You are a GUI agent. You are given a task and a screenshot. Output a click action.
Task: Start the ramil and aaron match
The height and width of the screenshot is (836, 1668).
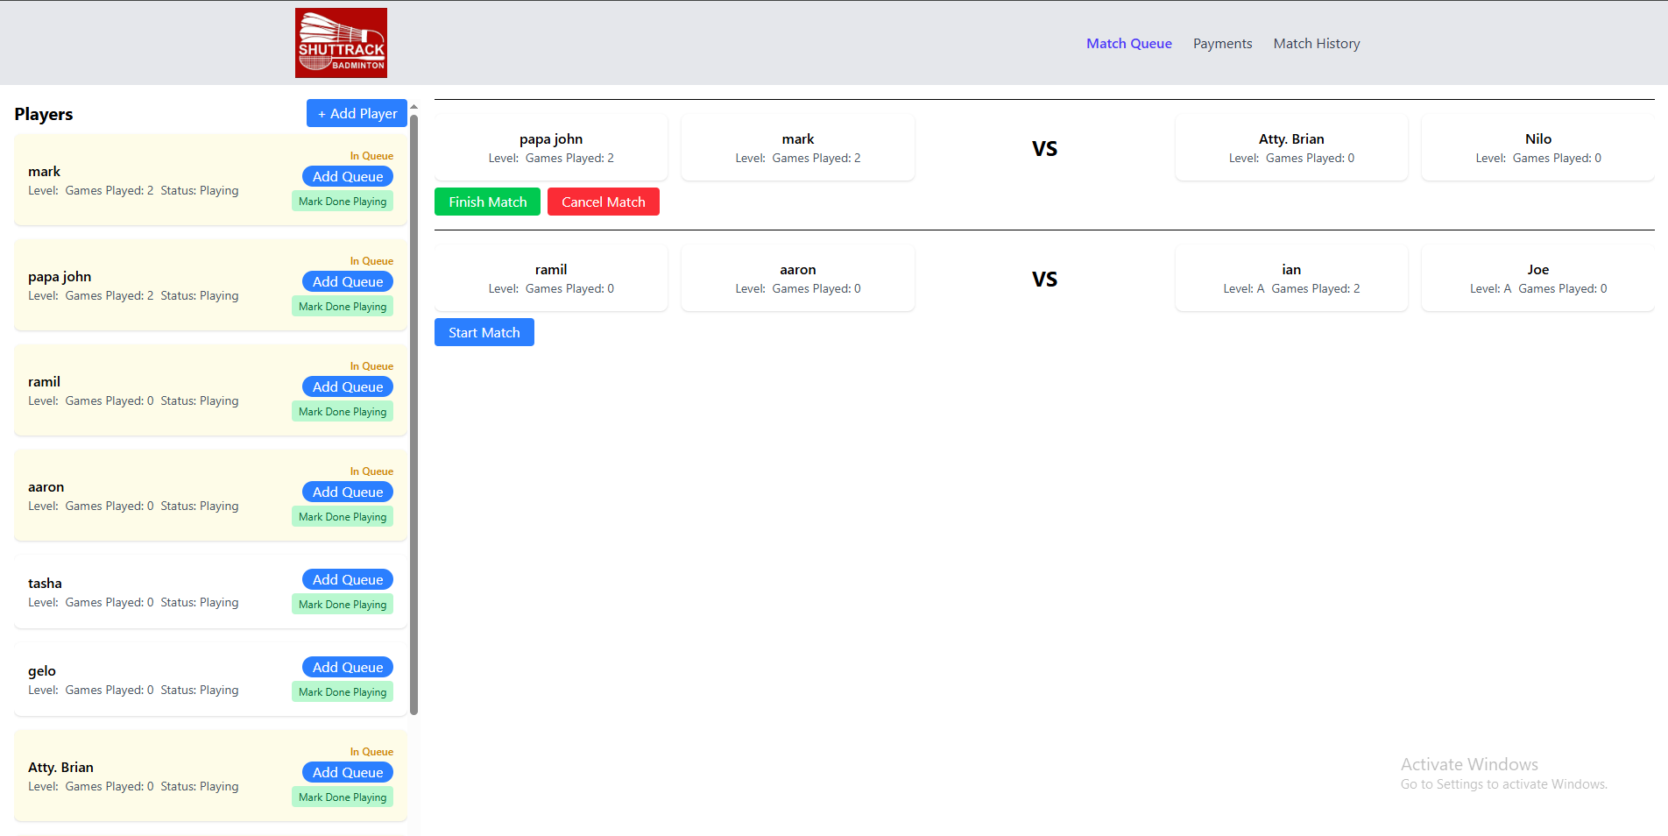pyautogui.click(x=484, y=333)
